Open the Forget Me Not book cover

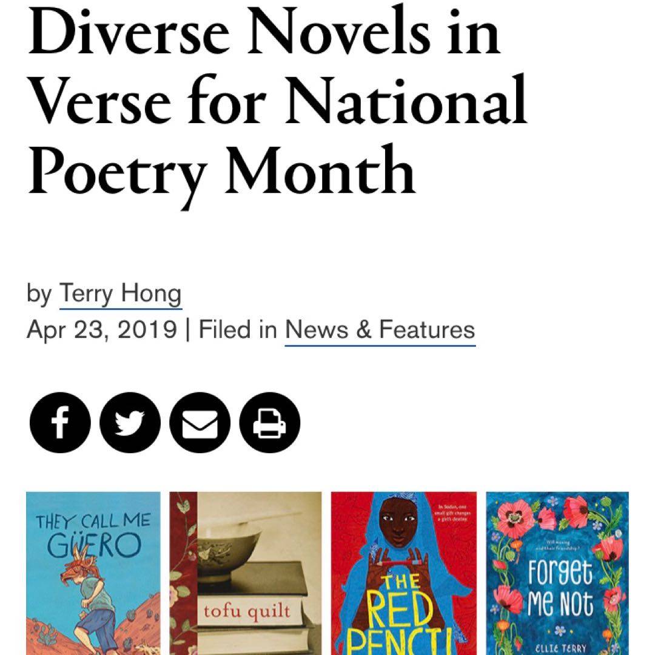(x=557, y=573)
